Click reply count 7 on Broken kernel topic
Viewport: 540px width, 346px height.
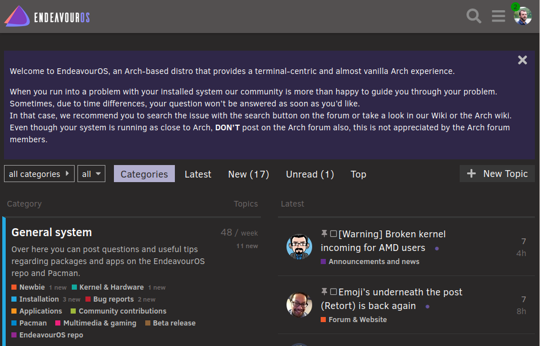pyautogui.click(x=523, y=241)
